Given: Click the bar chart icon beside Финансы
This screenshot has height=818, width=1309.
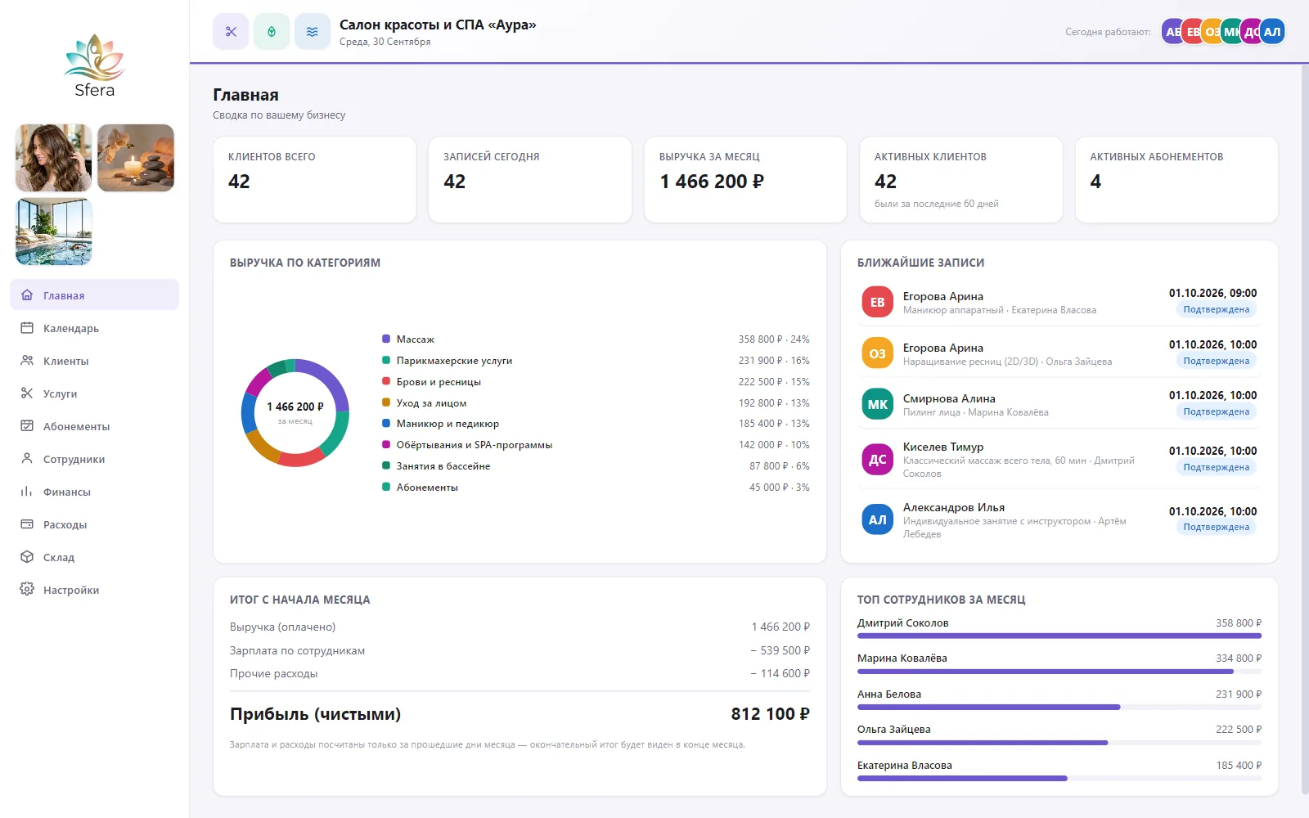Looking at the screenshot, I should pyautogui.click(x=27, y=492).
